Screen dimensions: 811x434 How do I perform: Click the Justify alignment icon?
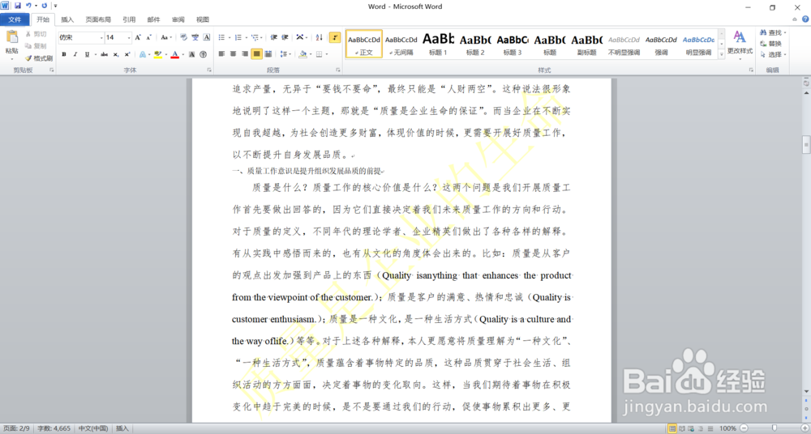[x=256, y=53]
